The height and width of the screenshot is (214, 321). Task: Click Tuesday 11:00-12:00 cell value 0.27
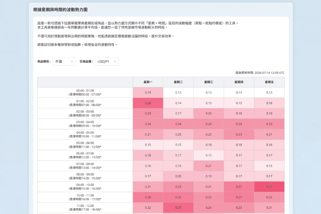point(178,208)
